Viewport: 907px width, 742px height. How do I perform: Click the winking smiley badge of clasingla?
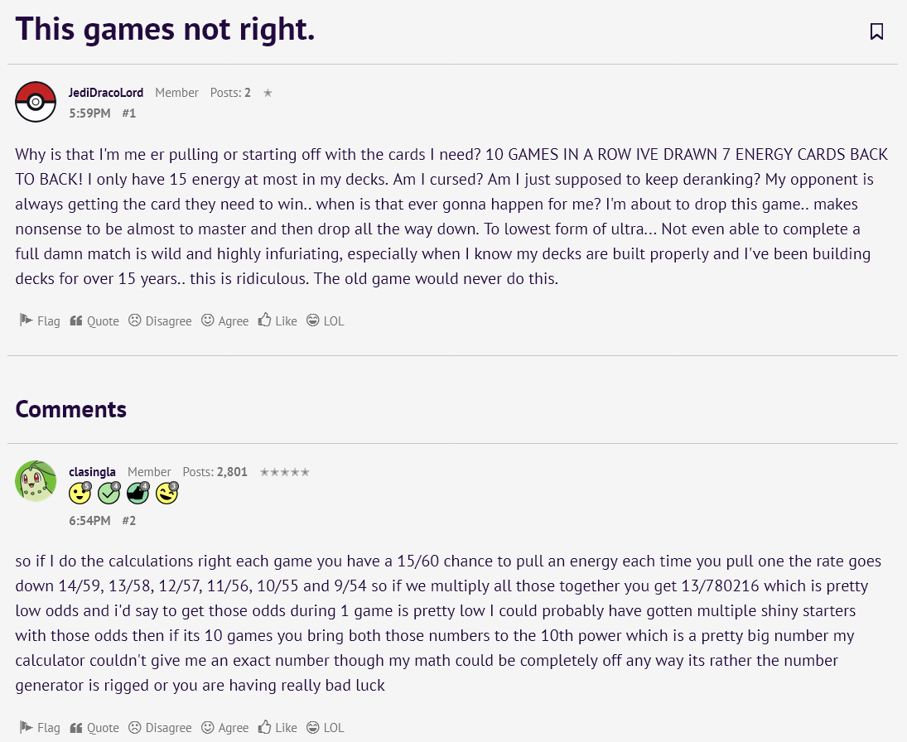(x=166, y=494)
